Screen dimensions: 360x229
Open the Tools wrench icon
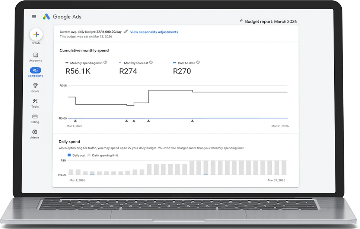[35, 101]
